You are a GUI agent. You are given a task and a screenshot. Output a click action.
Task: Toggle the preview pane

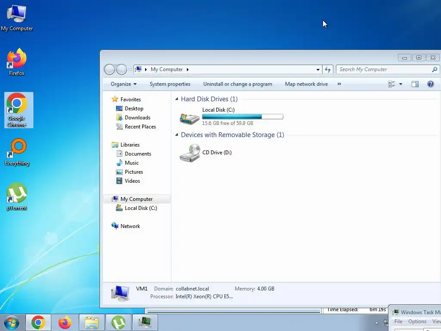[x=415, y=84]
